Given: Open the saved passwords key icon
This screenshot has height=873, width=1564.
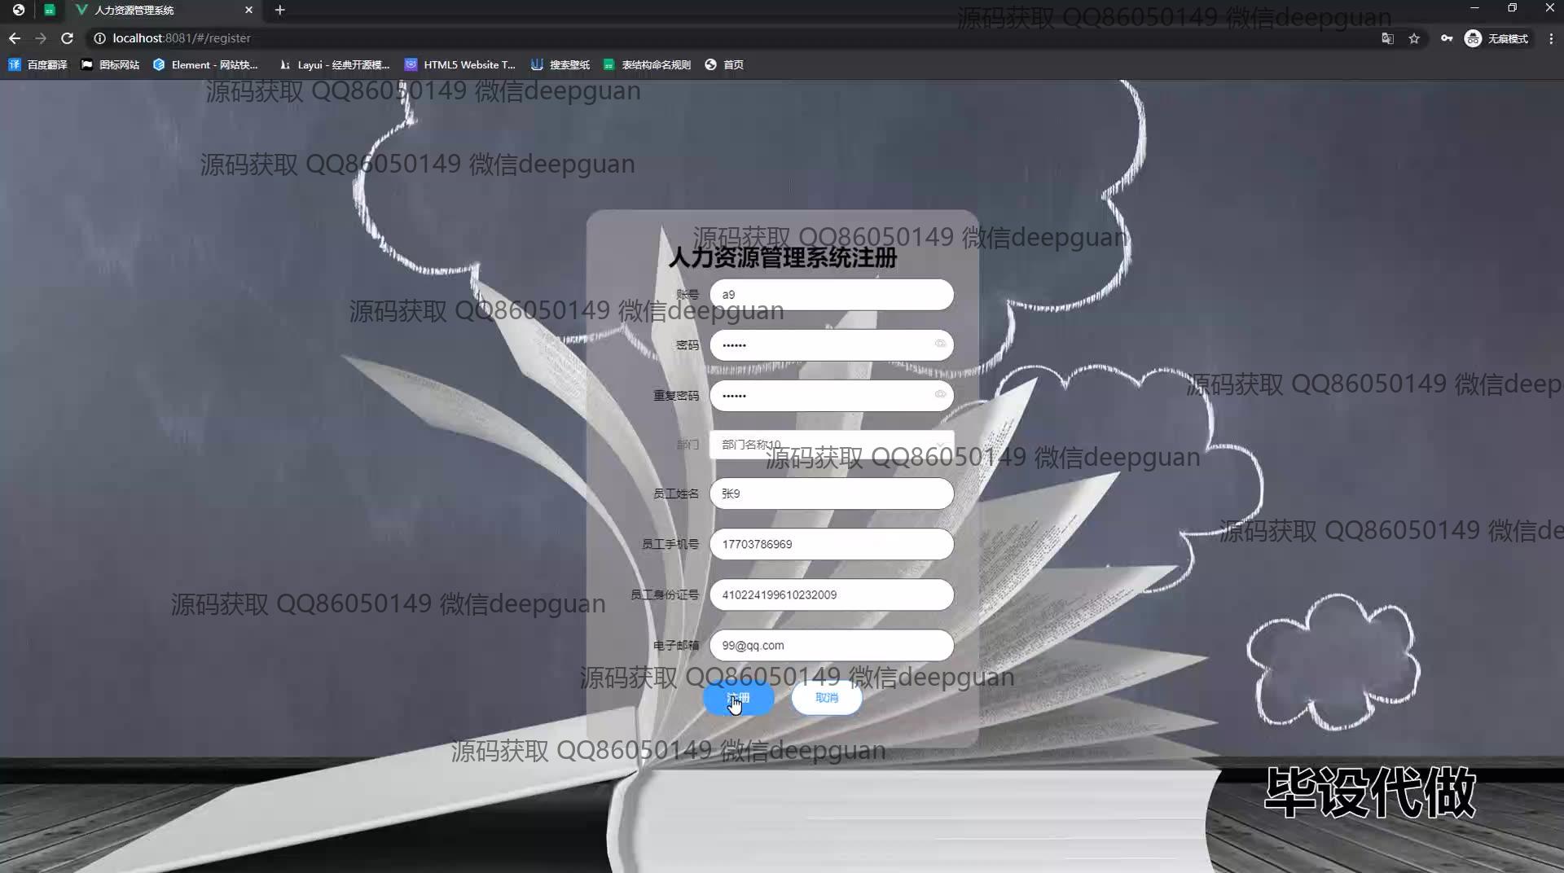Looking at the screenshot, I should click(1447, 38).
